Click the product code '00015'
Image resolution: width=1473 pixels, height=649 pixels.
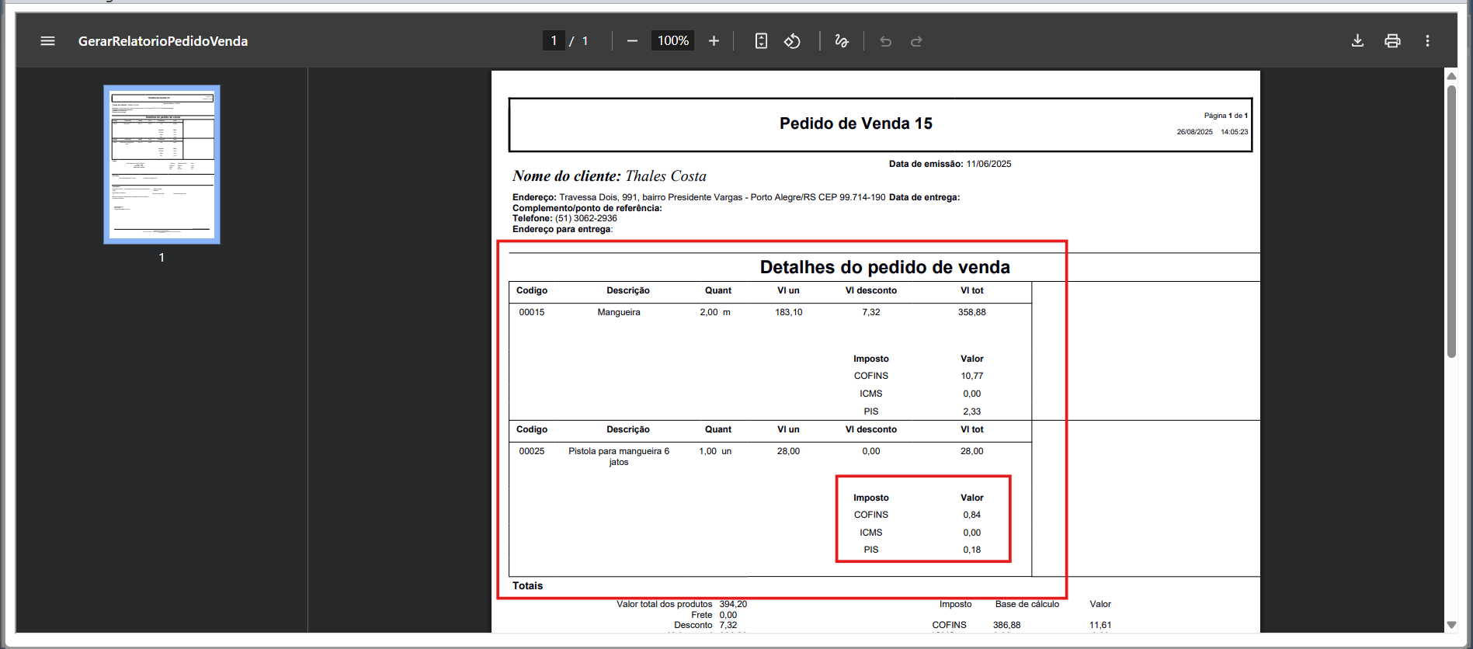pyautogui.click(x=532, y=312)
